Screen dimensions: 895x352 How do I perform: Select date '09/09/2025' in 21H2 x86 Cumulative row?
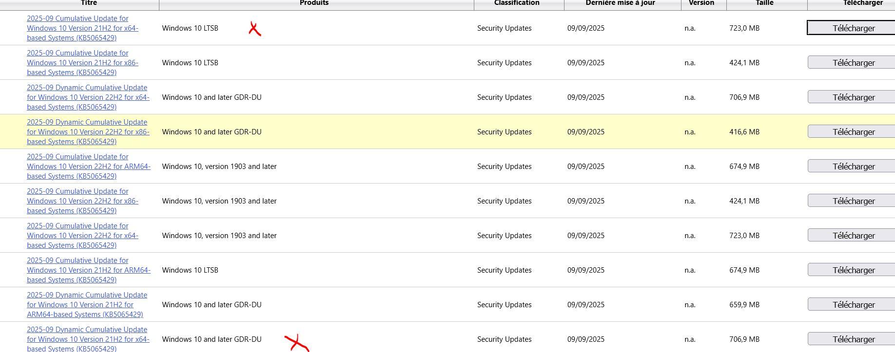tap(586, 63)
